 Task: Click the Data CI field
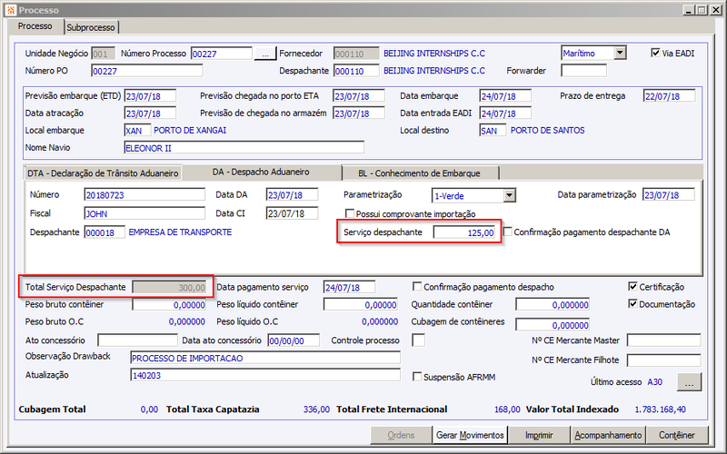click(292, 213)
